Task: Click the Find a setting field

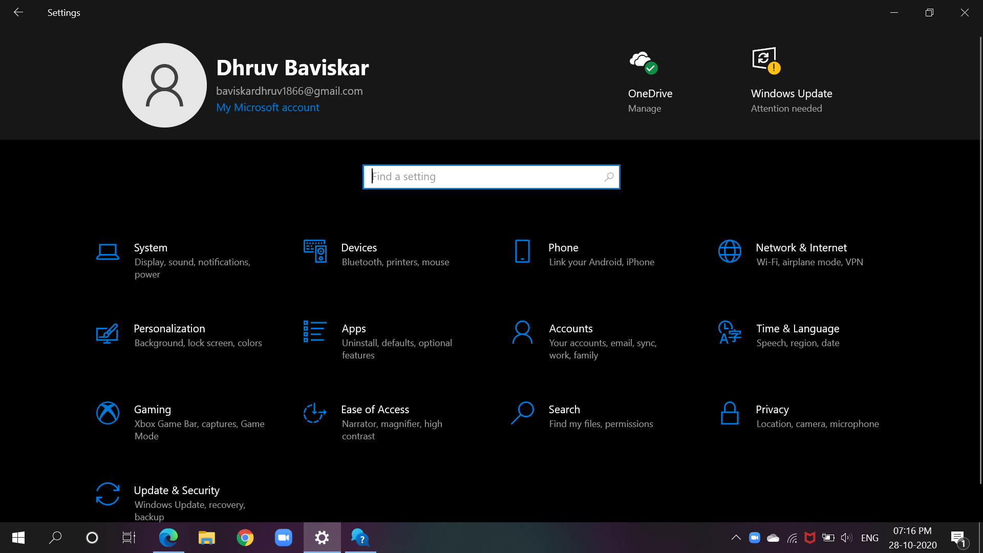Action: point(491,177)
